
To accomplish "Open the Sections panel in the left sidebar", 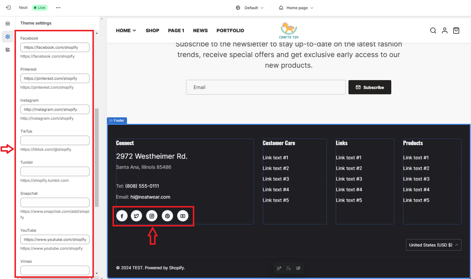I will click(x=8, y=23).
